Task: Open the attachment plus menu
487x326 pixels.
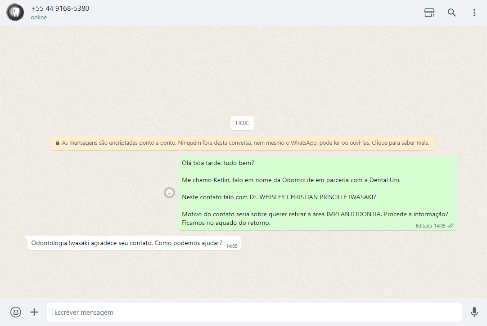Action: coord(34,312)
